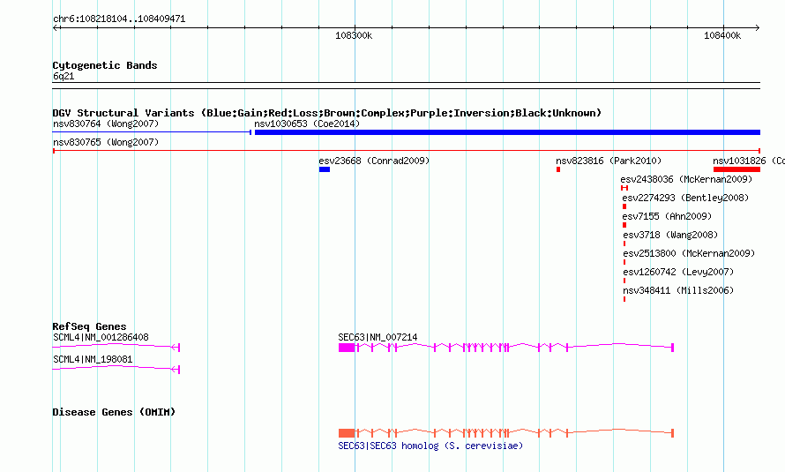Screen dimensions: 785x472
Task: Open the nsv830765 (Wong2007) loss variant label
Action: [x=106, y=142]
